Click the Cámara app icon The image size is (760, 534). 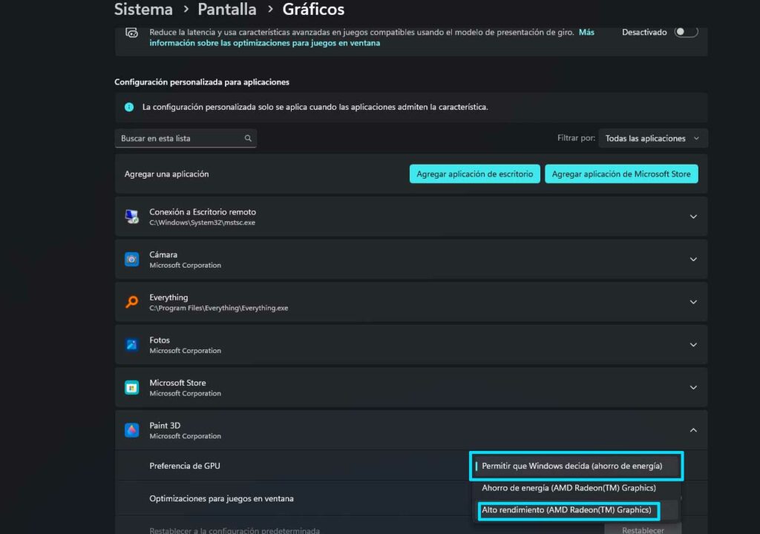(131, 260)
